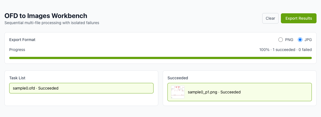The width and height of the screenshot is (321, 117).
Task: Click empty space below sample0.ofd task
Action: point(81,99)
